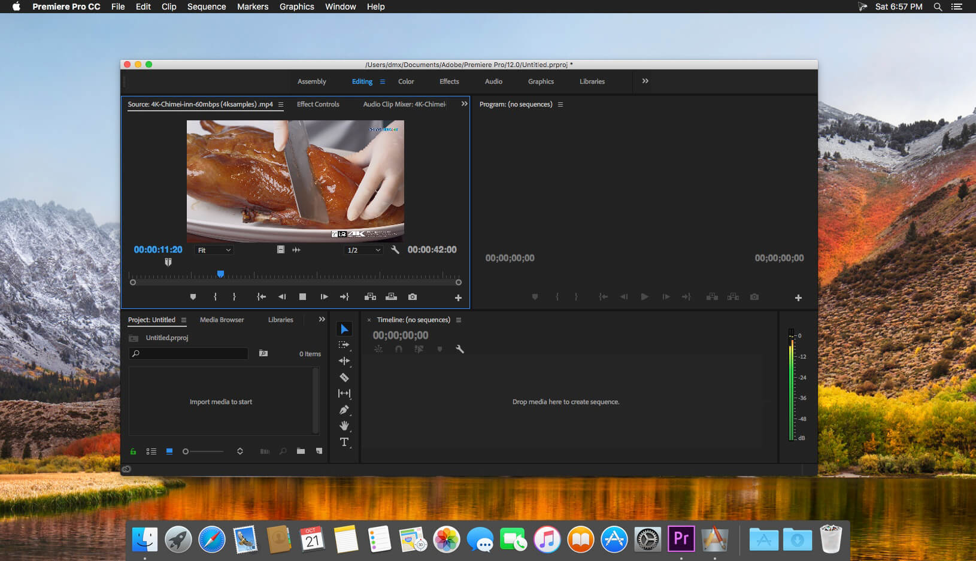Open Program monitor panel menu

560,105
